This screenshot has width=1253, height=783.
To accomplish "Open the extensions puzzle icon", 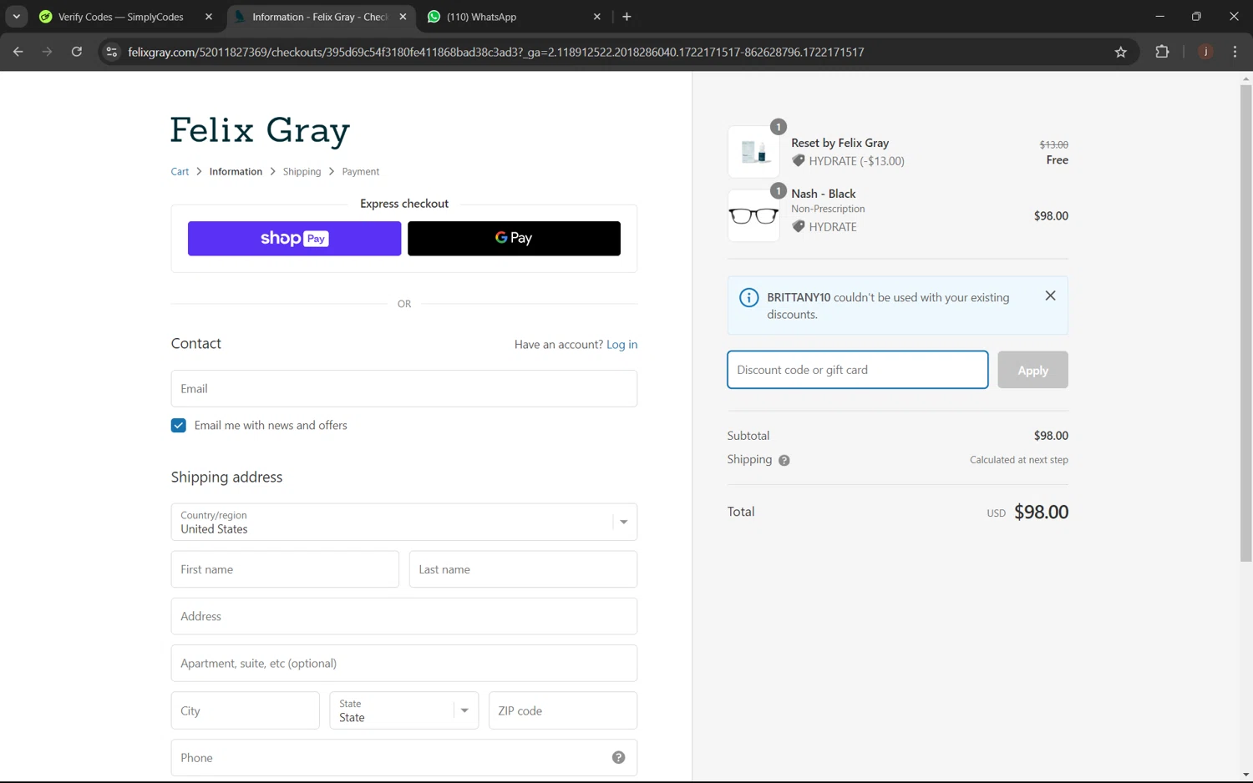I will click(x=1162, y=52).
